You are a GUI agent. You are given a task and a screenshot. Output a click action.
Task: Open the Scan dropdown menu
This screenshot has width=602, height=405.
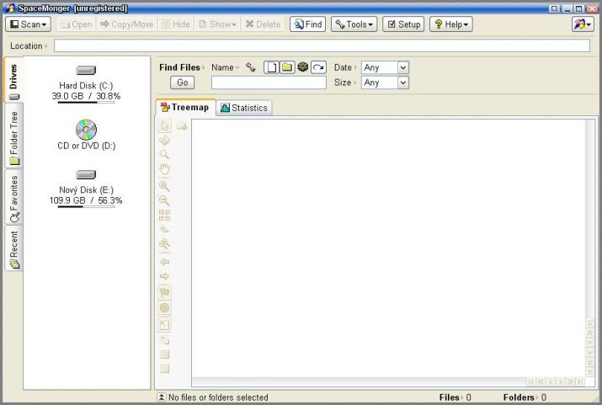(x=28, y=24)
